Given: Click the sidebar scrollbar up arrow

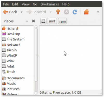Looking at the screenshot, I should point(36,27).
